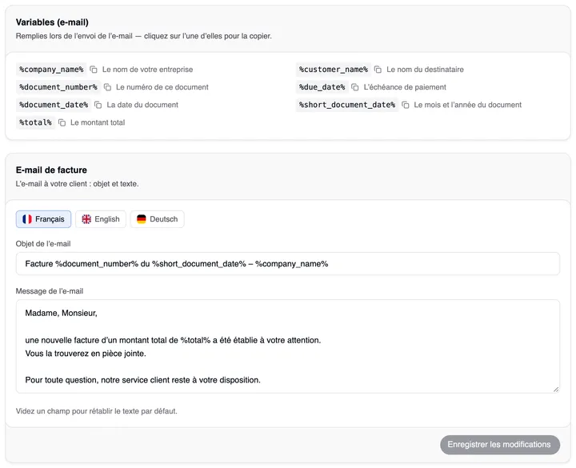Click the line starting 'Pour toute question'
The image size is (576, 468).
143,380
